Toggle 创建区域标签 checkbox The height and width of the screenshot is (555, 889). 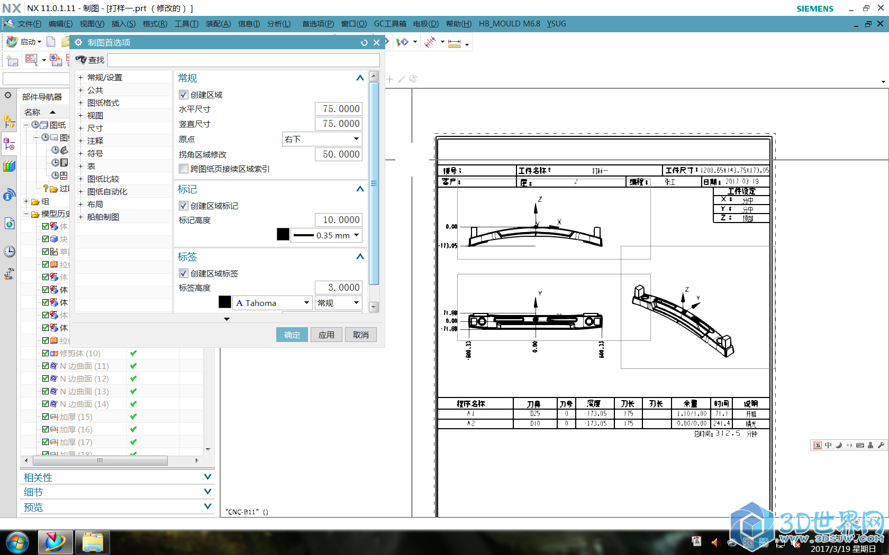(184, 273)
